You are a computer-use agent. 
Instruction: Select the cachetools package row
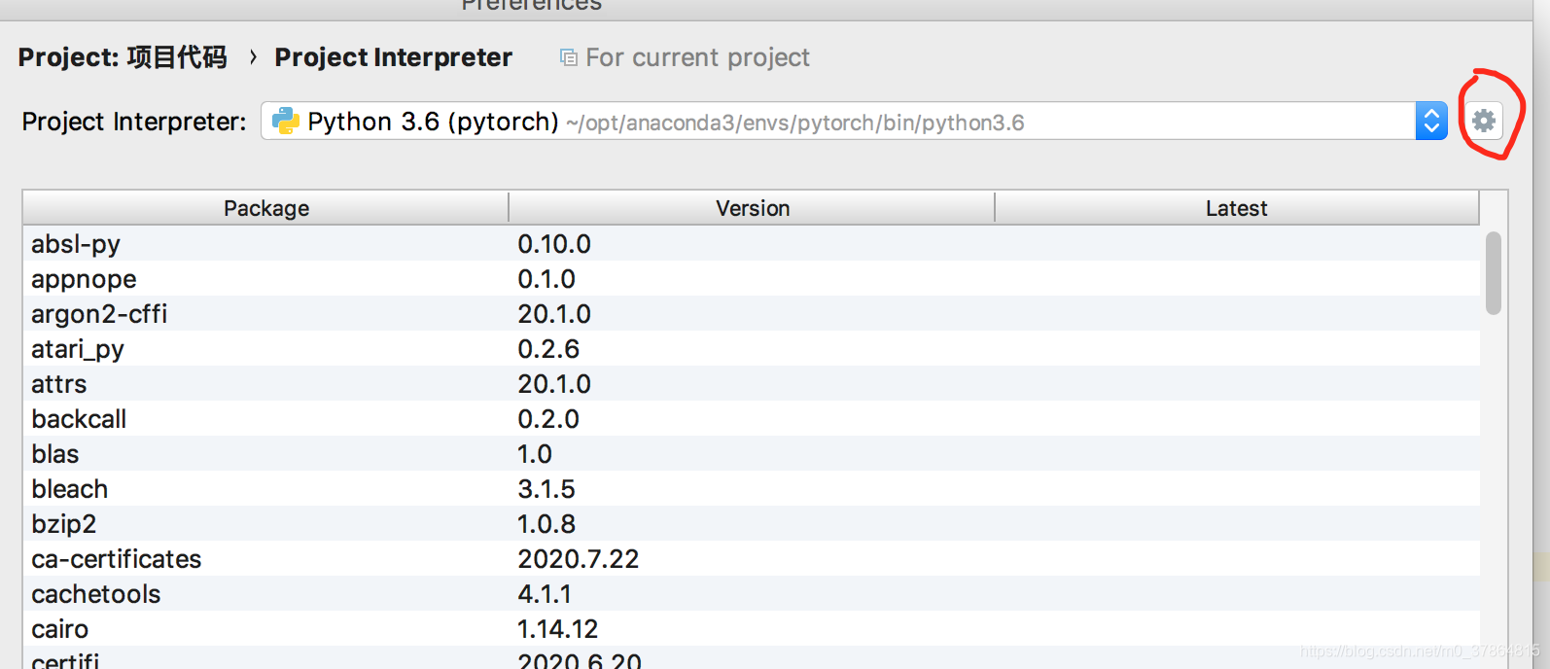coord(751,593)
